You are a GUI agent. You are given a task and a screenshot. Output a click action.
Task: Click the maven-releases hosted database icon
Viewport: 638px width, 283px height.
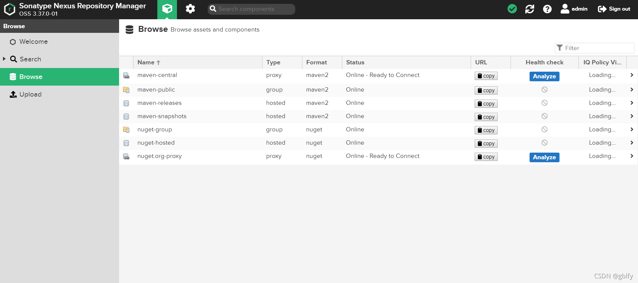pos(126,103)
